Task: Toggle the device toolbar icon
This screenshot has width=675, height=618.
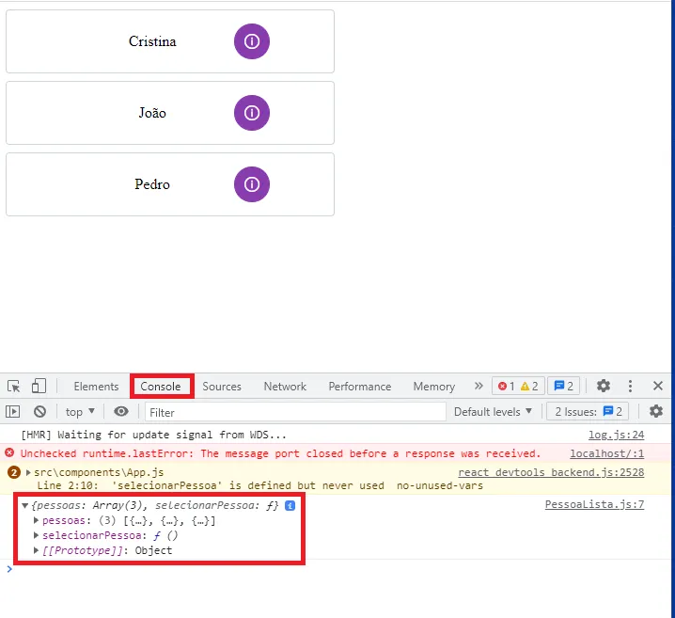Action: 39,387
